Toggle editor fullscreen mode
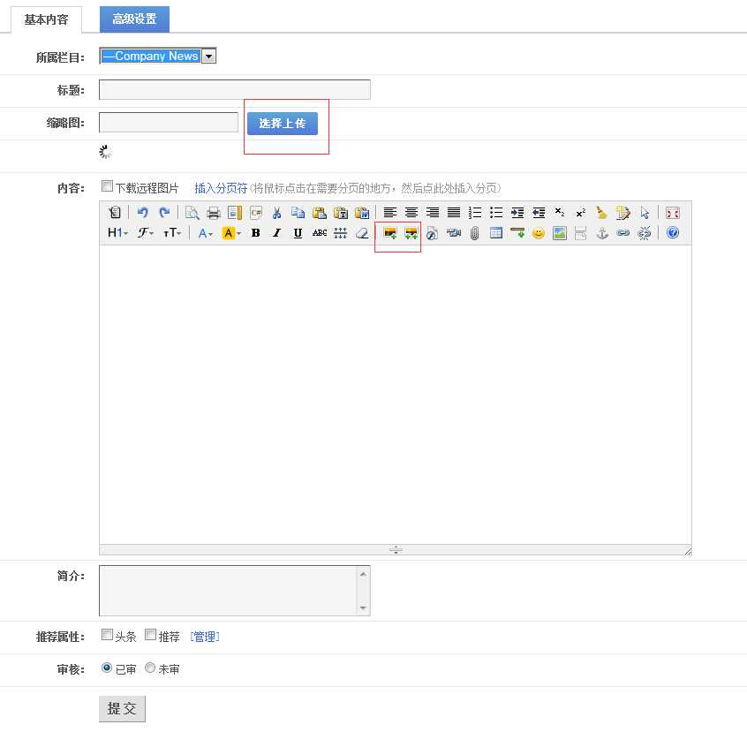747x732 pixels. tap(673, 213)
